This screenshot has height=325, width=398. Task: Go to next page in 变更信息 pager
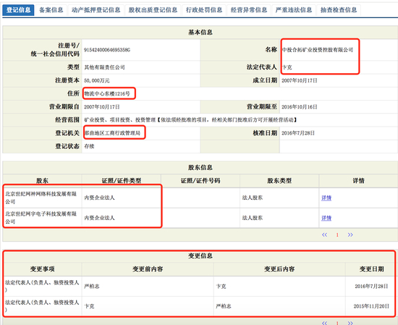(350, 323)
